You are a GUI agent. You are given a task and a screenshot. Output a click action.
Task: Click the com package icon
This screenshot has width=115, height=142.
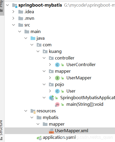pyautogui.click(x=39, y=45)
